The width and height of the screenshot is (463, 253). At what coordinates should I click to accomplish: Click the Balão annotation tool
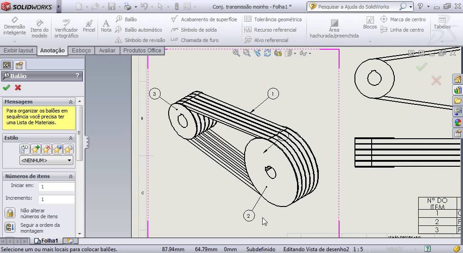point(127,19)
